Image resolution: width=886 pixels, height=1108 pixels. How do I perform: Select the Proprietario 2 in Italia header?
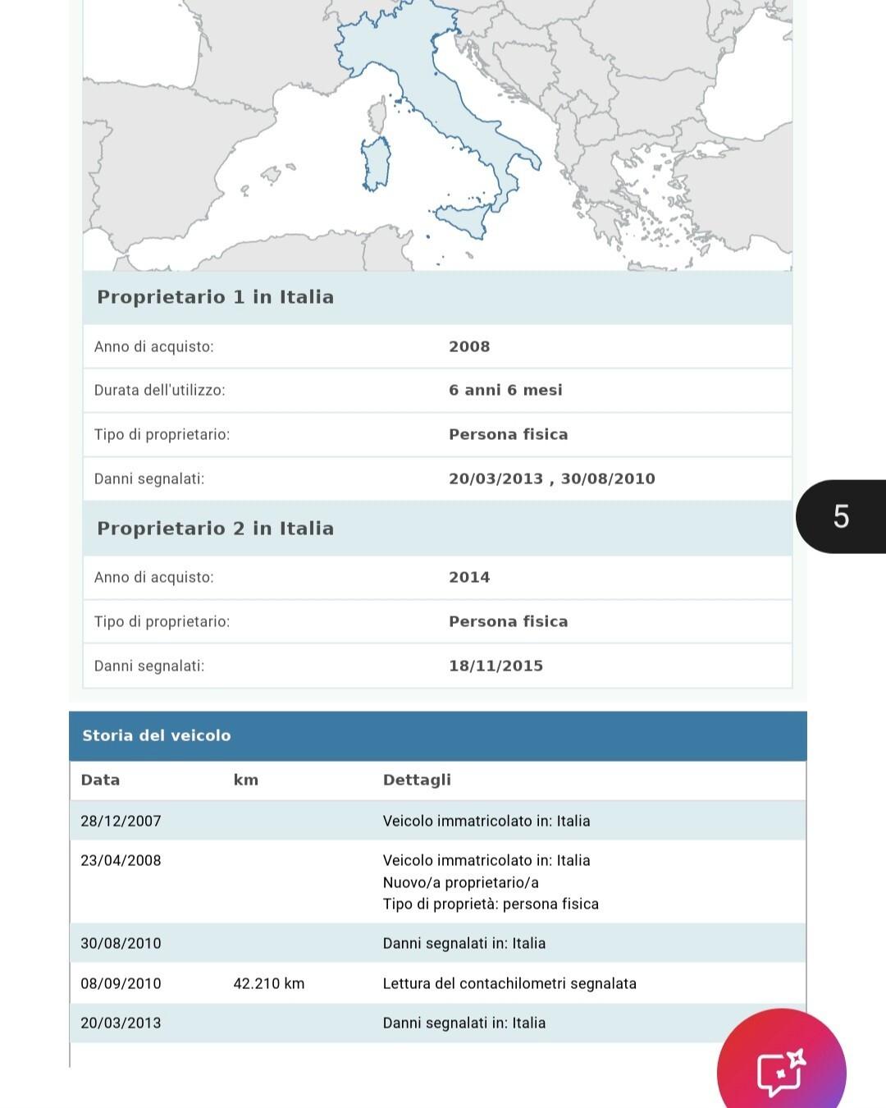(216, 529)
